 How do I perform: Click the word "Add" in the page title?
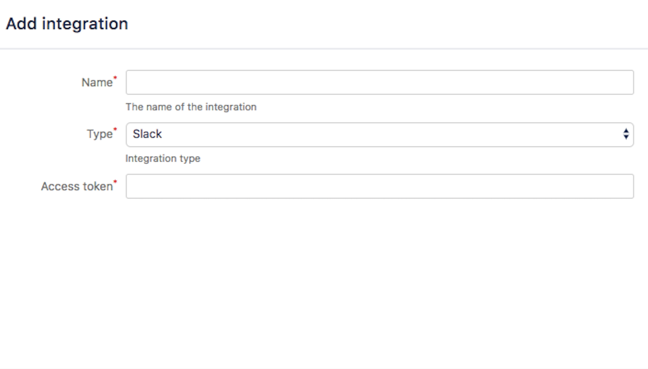click(x=21, y=24)
